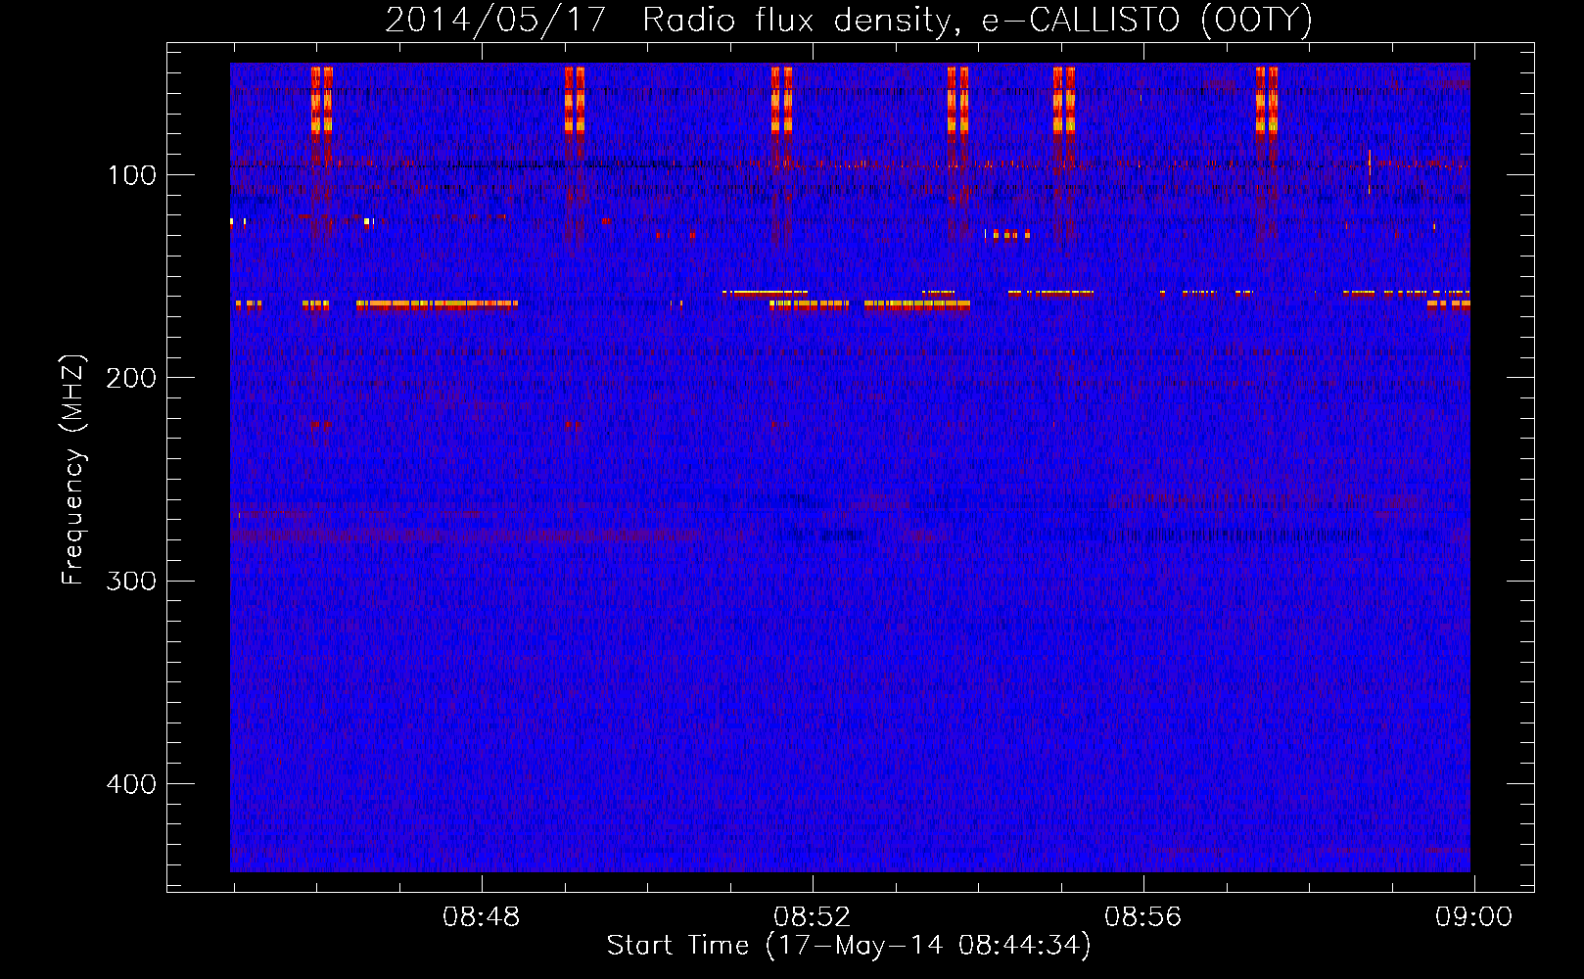Click the '08:56' time tick label
Viewport: 1584px width, 979px height.
click(x=1143, y=917)
